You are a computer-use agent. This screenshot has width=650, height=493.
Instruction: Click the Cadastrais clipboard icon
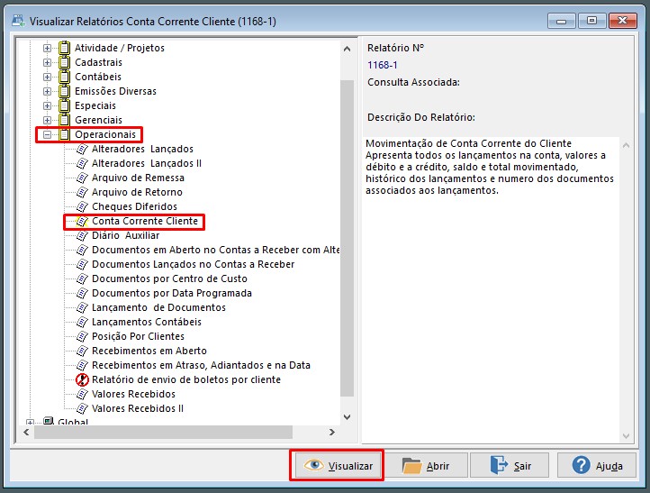64,62
